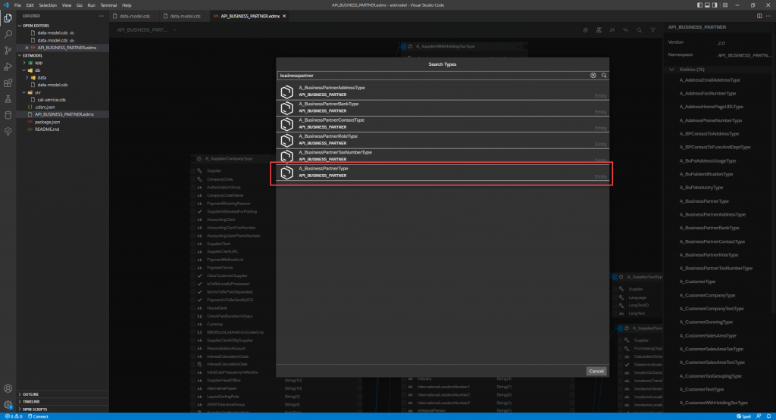
Task: Open Source Control view
Action: [8, 51]
